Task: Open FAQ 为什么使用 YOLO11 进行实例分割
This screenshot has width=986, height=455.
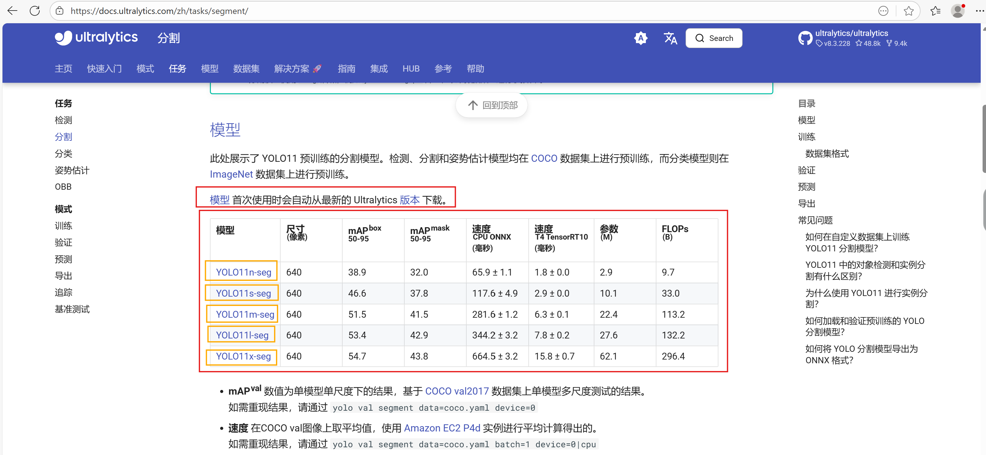Action: pos(866,298)
